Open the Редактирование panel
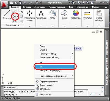 click(x=29, y=18)
